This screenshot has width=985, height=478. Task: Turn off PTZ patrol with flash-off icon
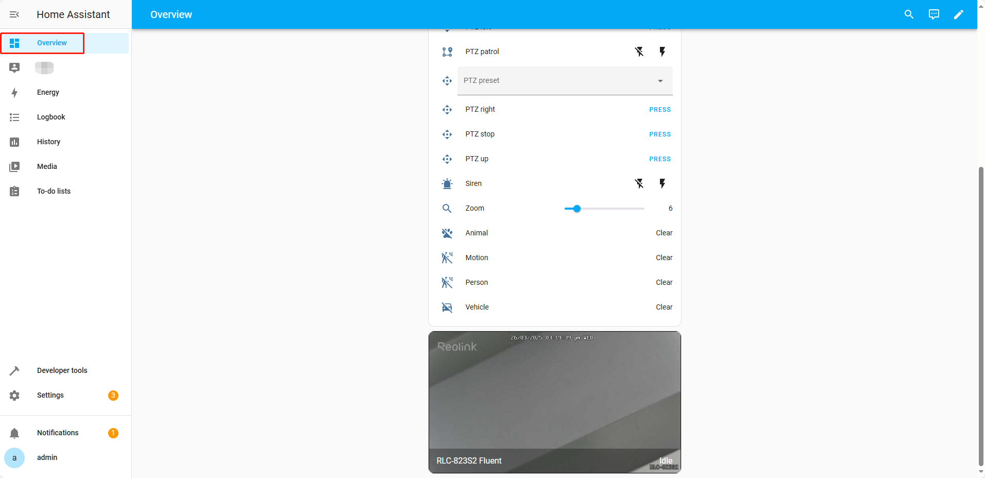639,52
